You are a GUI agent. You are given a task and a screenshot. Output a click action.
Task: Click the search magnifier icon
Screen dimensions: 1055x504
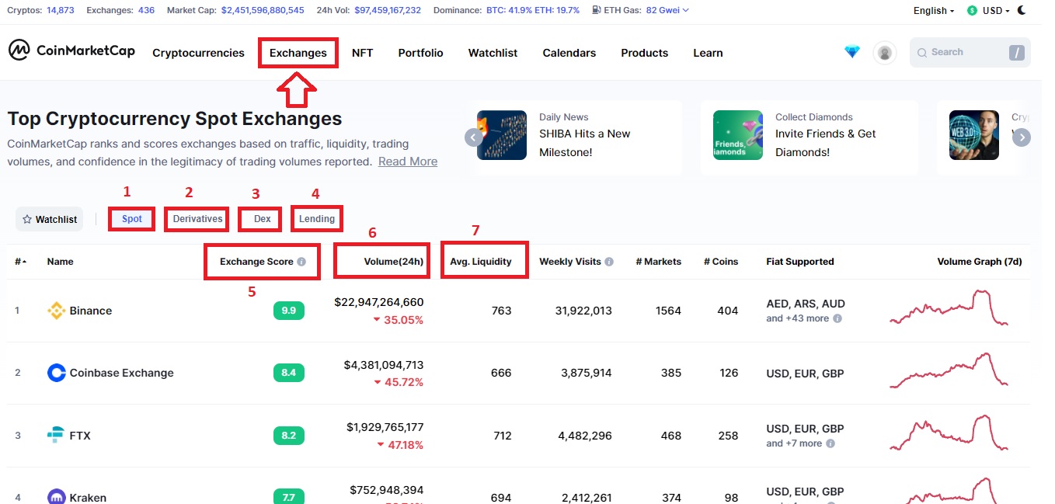tap(922, 52)
